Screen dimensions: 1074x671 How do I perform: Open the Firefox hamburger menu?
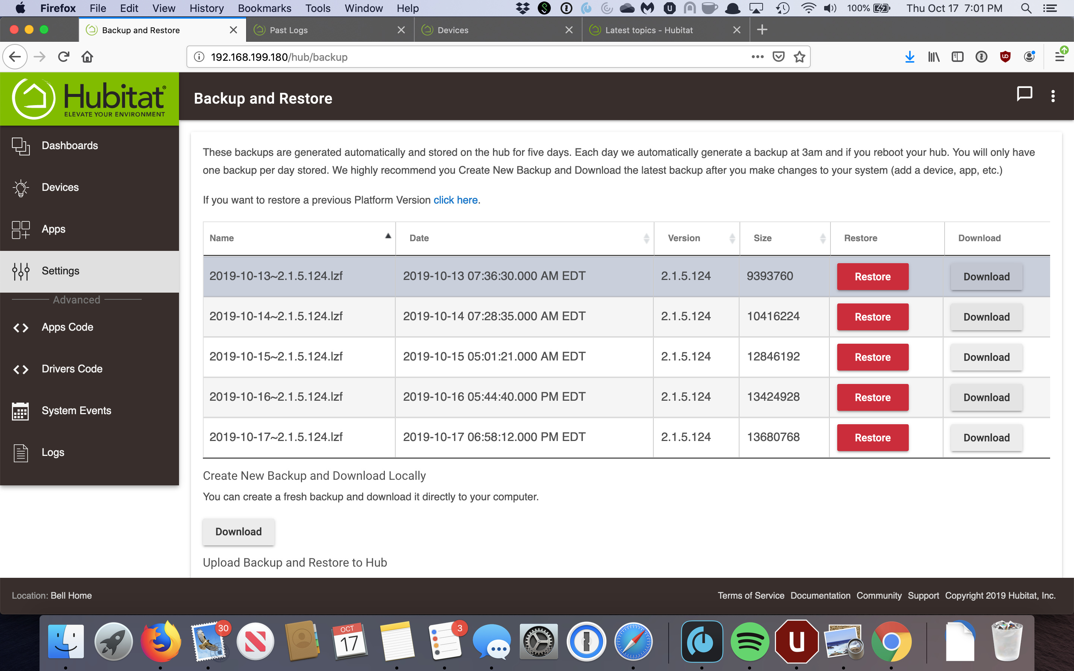[1060, 57]
